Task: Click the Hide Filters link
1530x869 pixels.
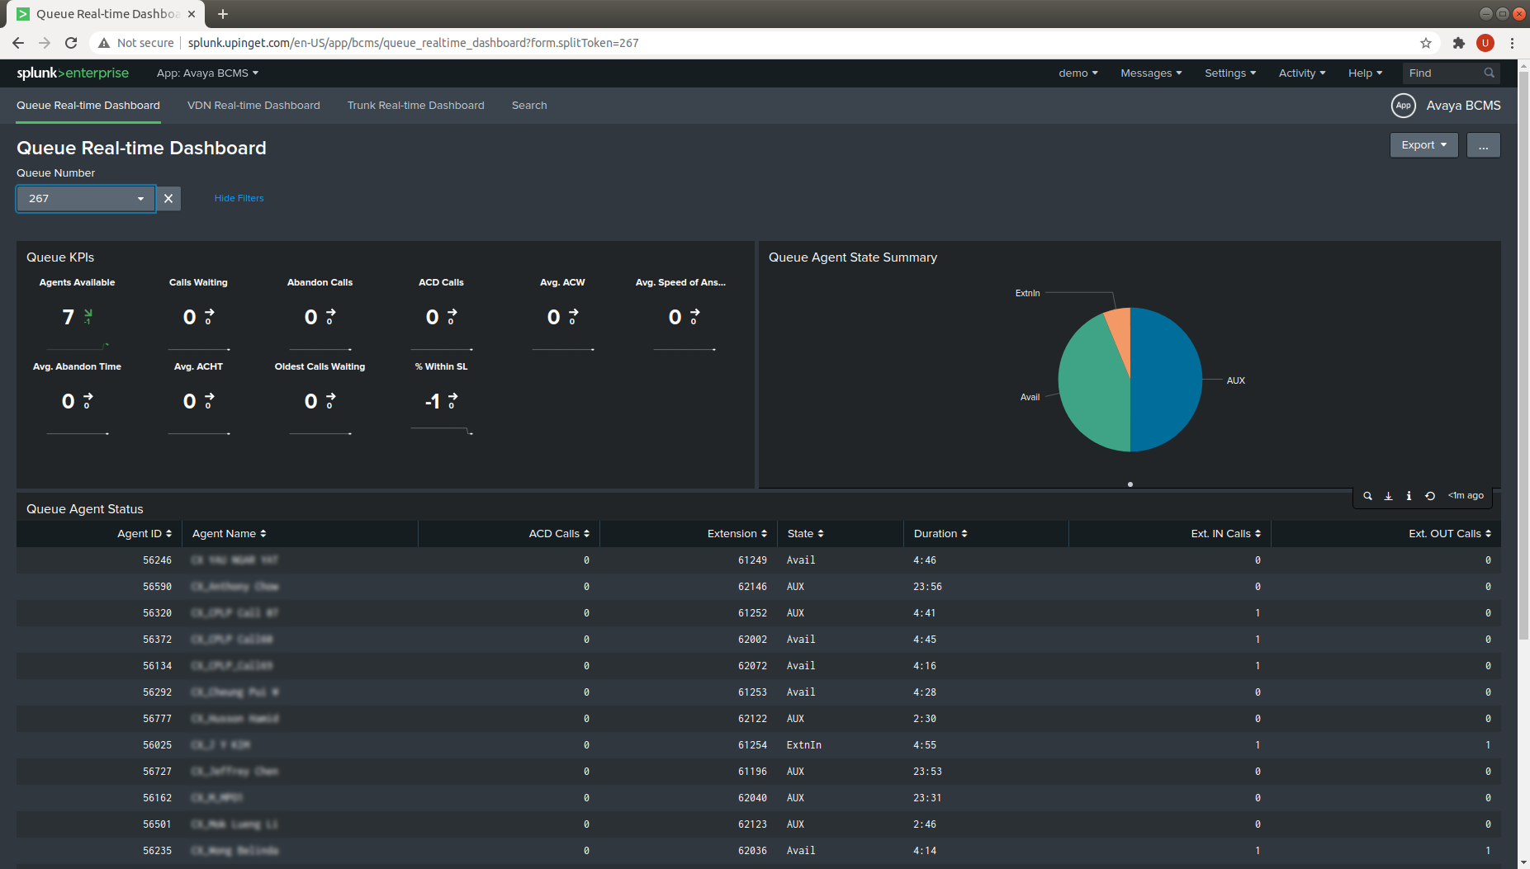Action: click(239, 198)
